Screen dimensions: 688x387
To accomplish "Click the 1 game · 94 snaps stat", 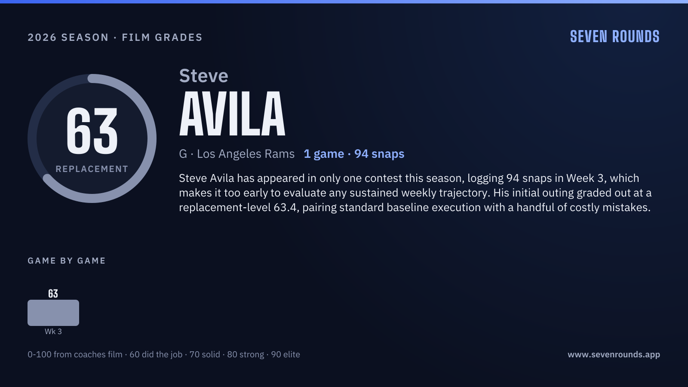I will pyautogui.click(x=354, y=154).
